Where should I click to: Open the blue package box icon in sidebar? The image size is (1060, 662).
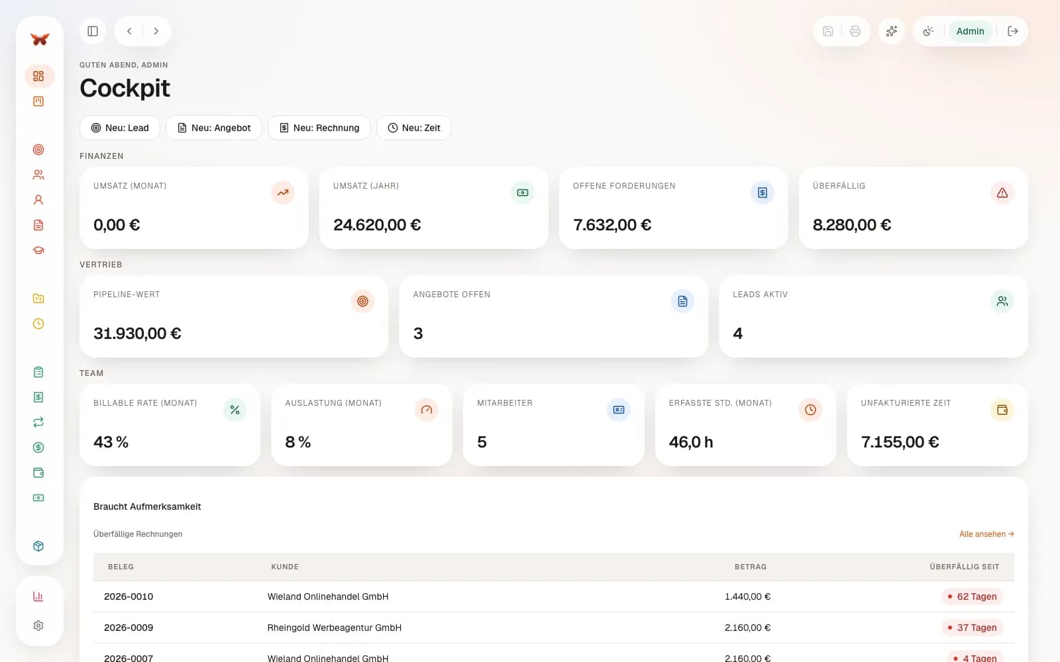tap(38, 546)
